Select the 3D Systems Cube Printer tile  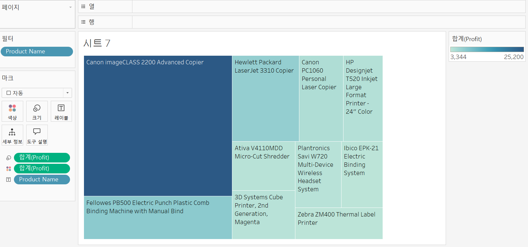tap(264, 215)
